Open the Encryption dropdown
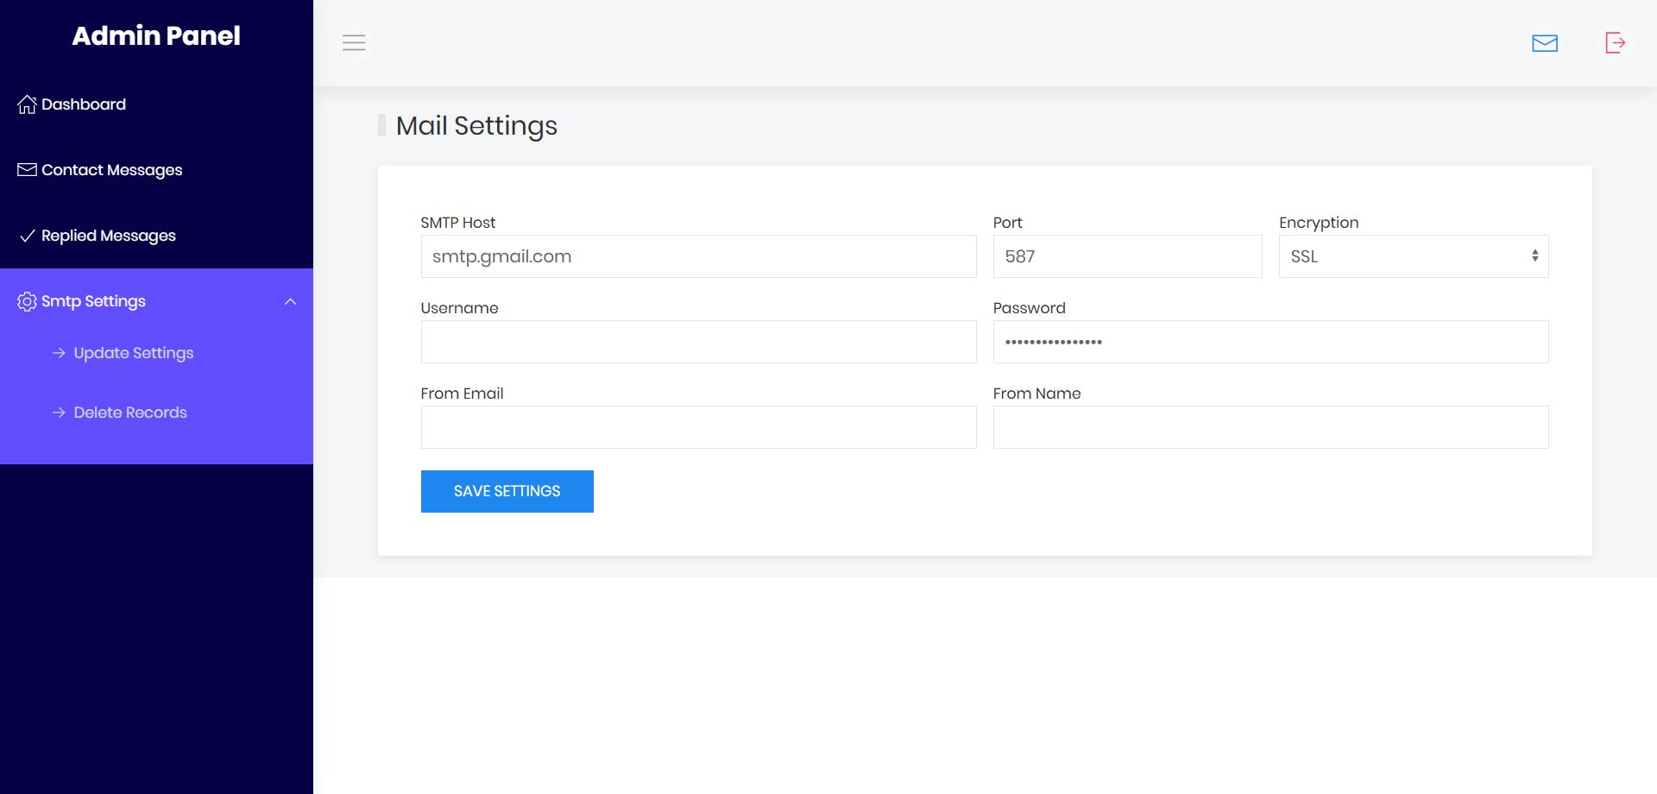 click(x=1413, y=256)
